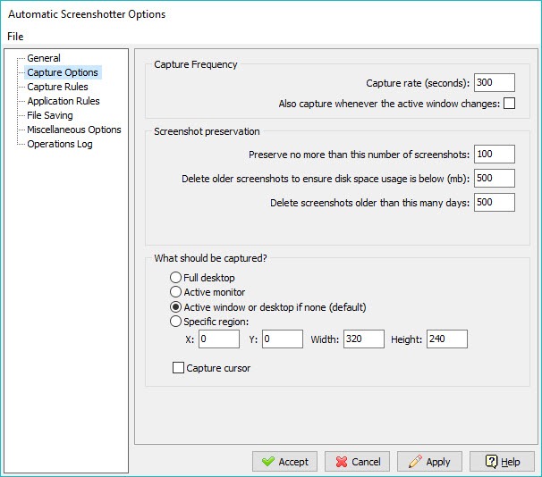Screen dimensions: 542x477
Task: Enable capture whenever active window changes
Action: point(509,104)
